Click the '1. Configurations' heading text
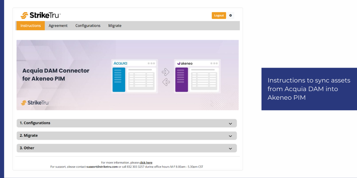 35,123
